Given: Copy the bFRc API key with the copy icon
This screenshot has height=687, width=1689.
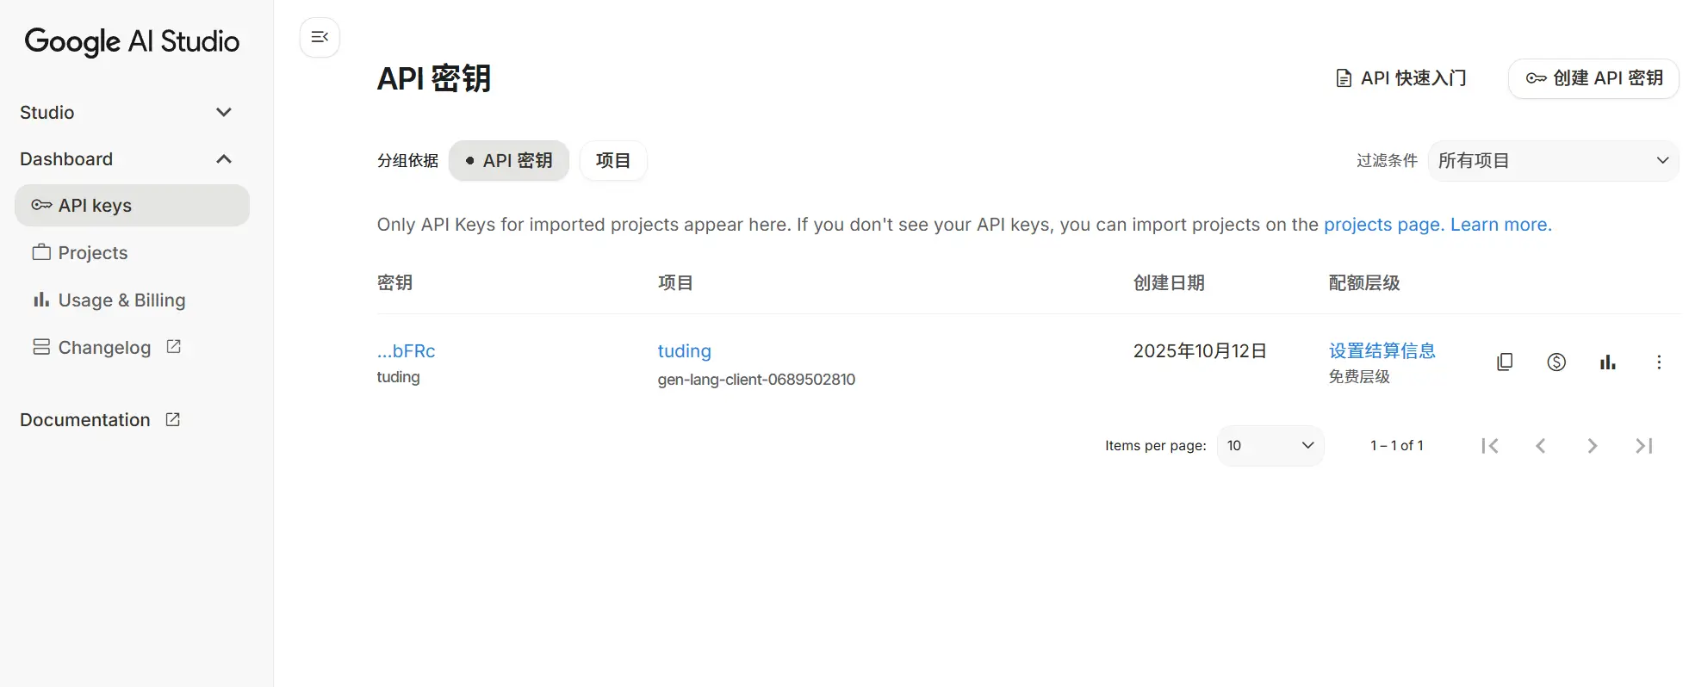Looking at the screenshot, I should [1505, 362].
